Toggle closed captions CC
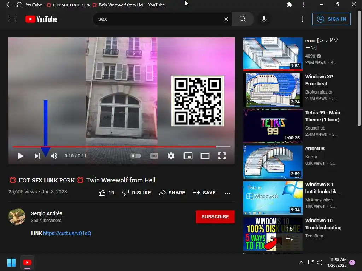Image resolution: width=362 pixels, height=271 pixels. 154,156
